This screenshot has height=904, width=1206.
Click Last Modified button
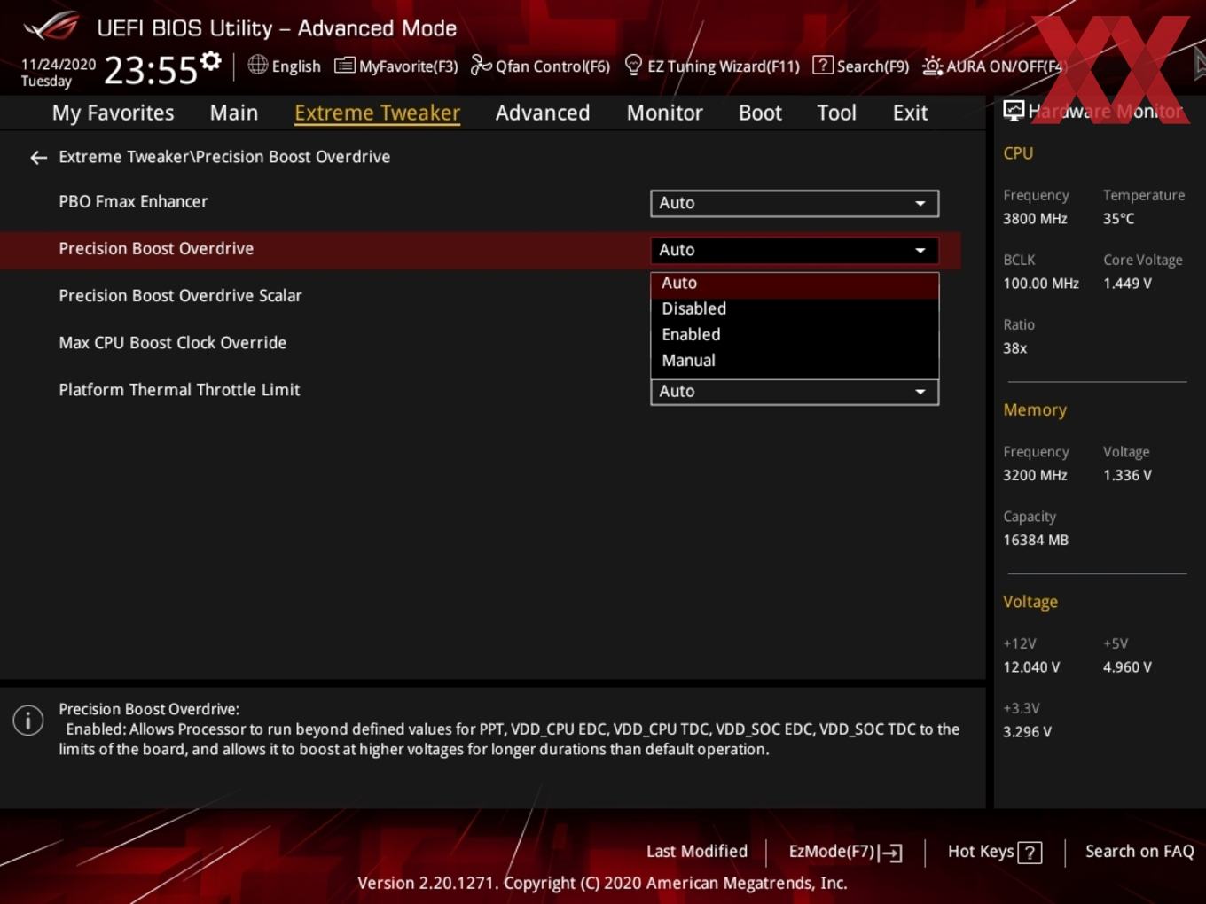[697, 852]
